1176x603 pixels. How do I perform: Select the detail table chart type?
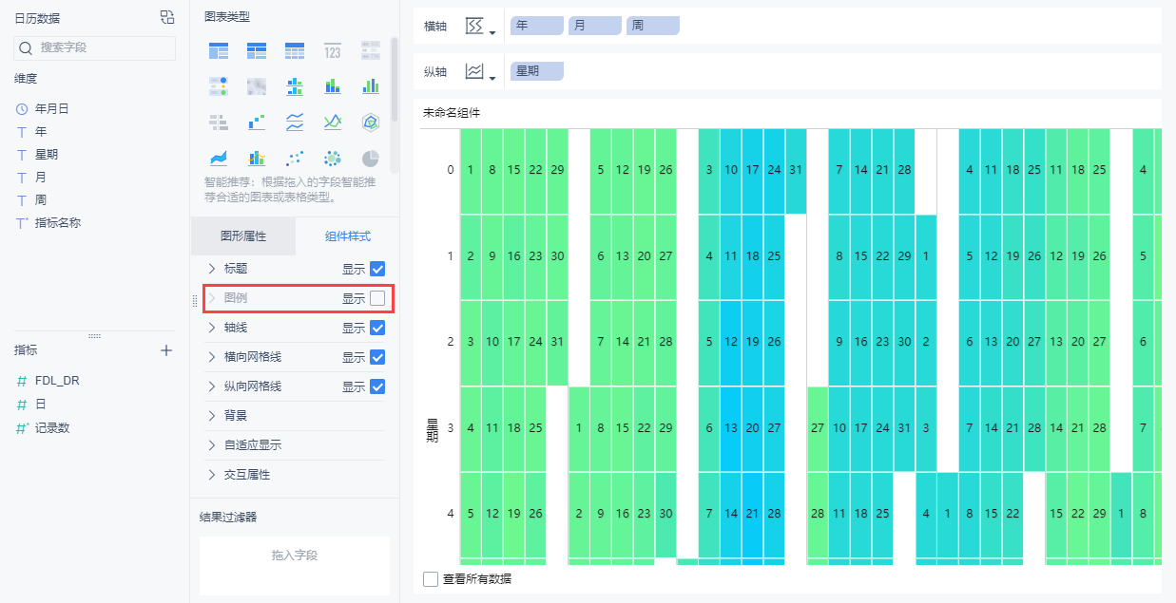(x=295, y=50)
